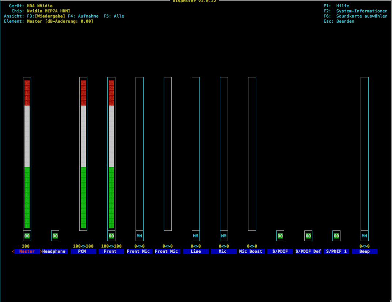Click the PCM volume bar
The image size is (392, 302).
(x=83, y=154)
